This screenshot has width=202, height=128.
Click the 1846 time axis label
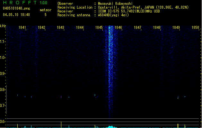click(118, 28)
